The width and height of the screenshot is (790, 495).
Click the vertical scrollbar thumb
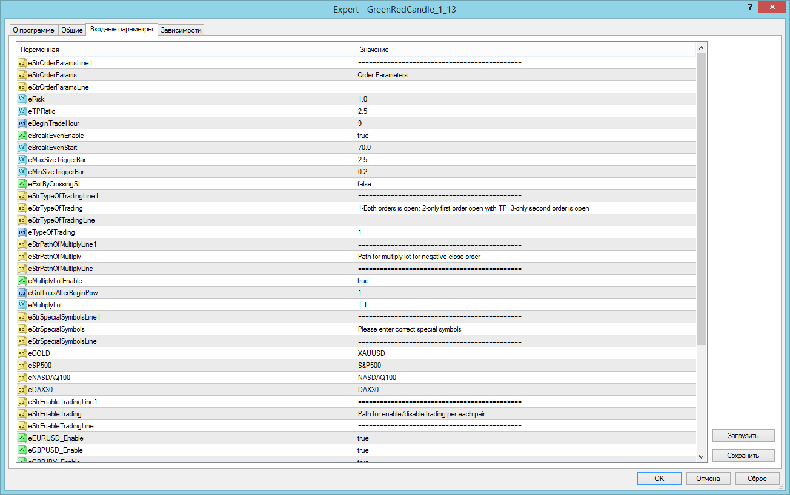(702, 199)
